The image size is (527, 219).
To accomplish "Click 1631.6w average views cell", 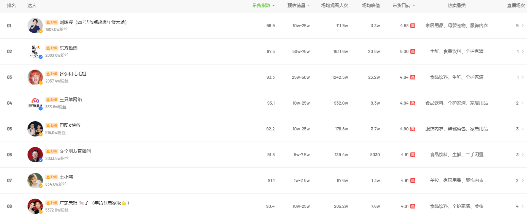I will coord(341,52).
